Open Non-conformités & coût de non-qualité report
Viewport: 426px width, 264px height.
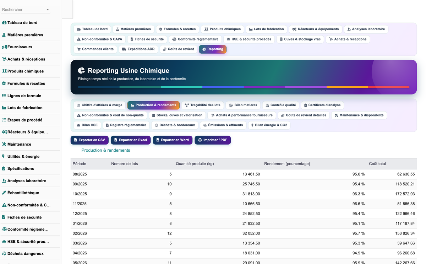pyautogui.click(x=110, y=115)
